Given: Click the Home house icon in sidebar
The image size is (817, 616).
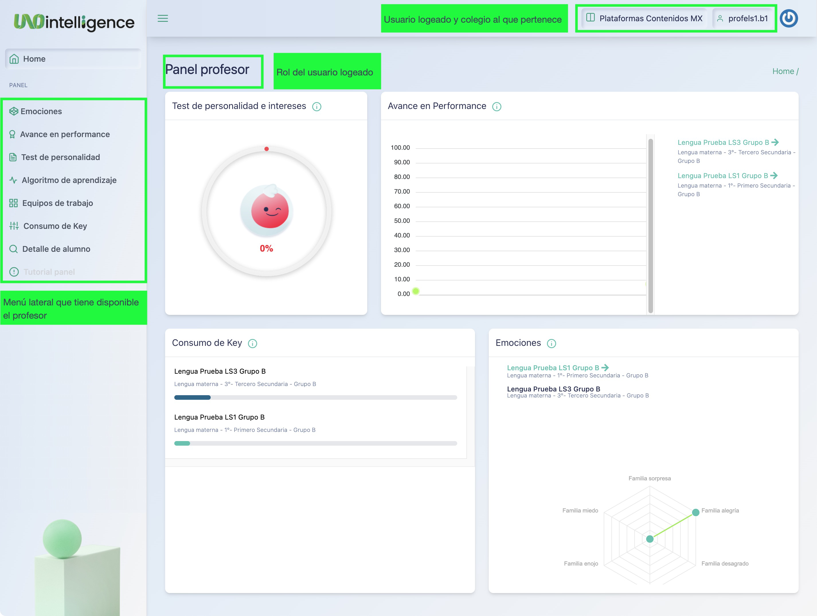Looking at the screenshot, I should pos(14,59).
